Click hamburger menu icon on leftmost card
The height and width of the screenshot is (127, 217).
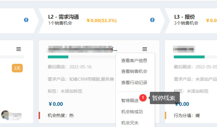(x=19, y=49)
